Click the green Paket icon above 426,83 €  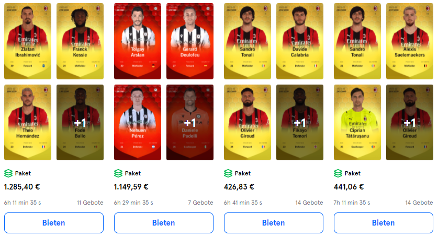pos(228,173)
